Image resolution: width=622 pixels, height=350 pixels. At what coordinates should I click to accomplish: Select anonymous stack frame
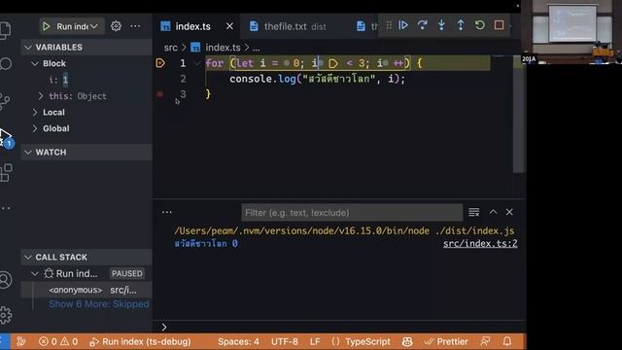coord(86,290)
